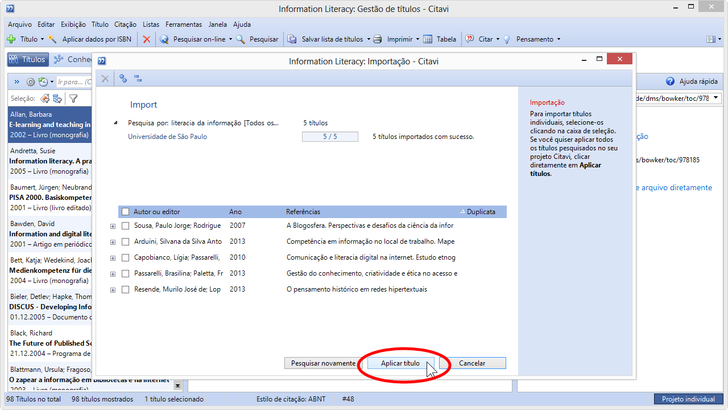Open the Pensamento dropdown arrow
Viewport: 728px width, 410px height.
559,39
